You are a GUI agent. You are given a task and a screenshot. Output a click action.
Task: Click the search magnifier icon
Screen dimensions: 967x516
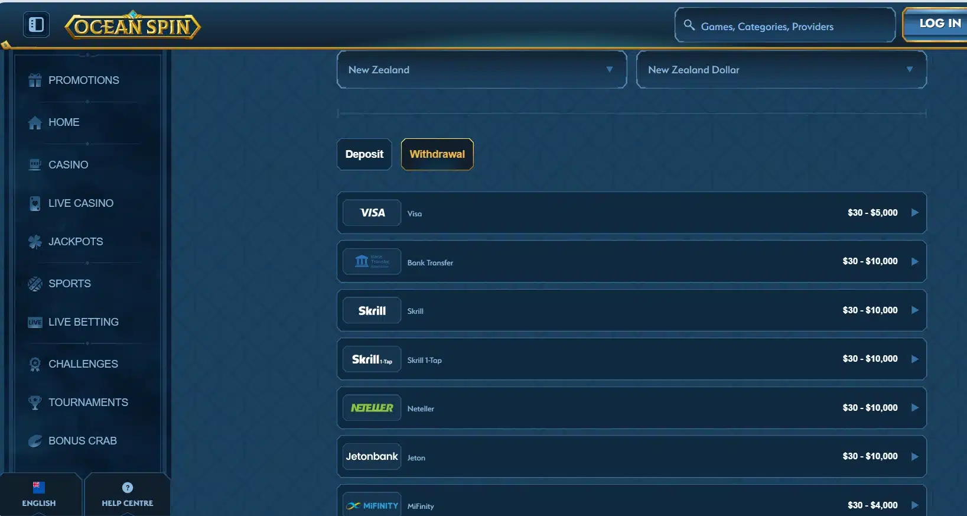point(689,25)
